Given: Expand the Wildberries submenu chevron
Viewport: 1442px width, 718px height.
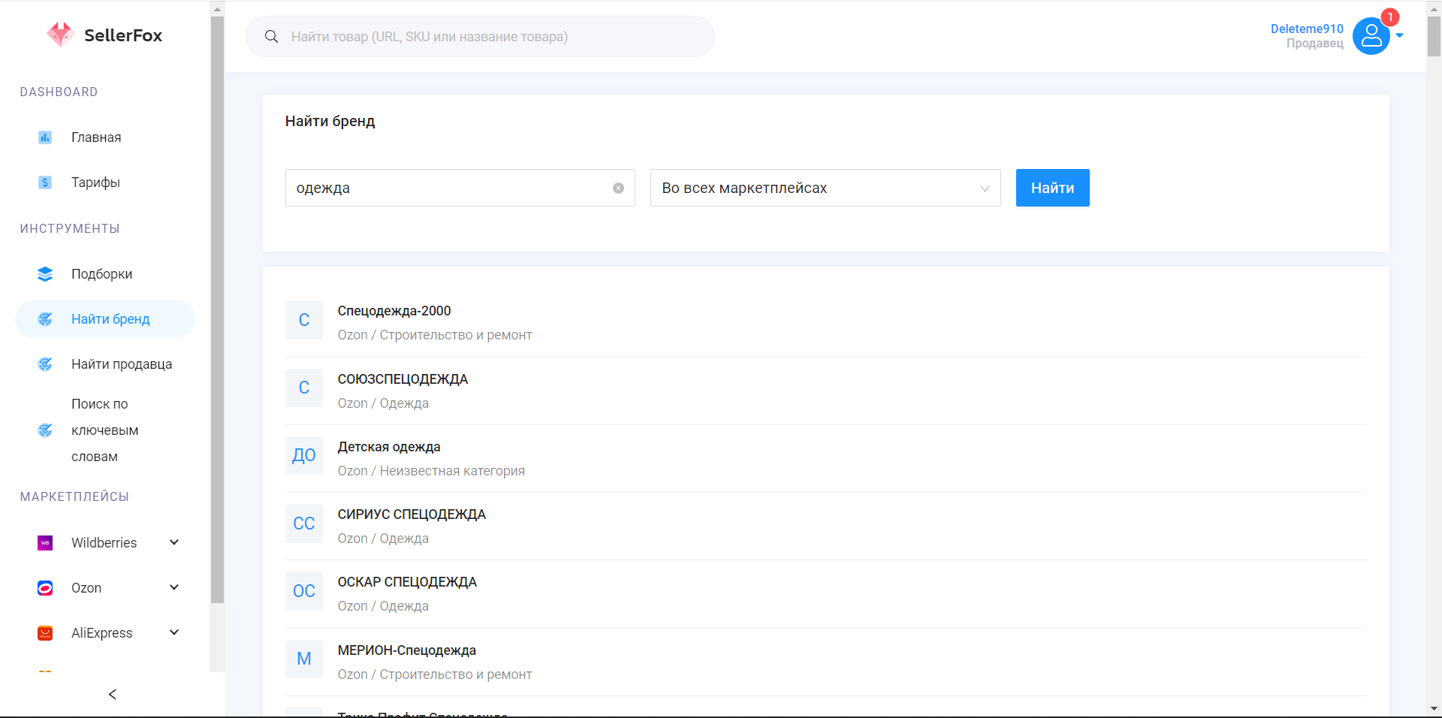Looking at the screenshot, I should coord(174,542).
